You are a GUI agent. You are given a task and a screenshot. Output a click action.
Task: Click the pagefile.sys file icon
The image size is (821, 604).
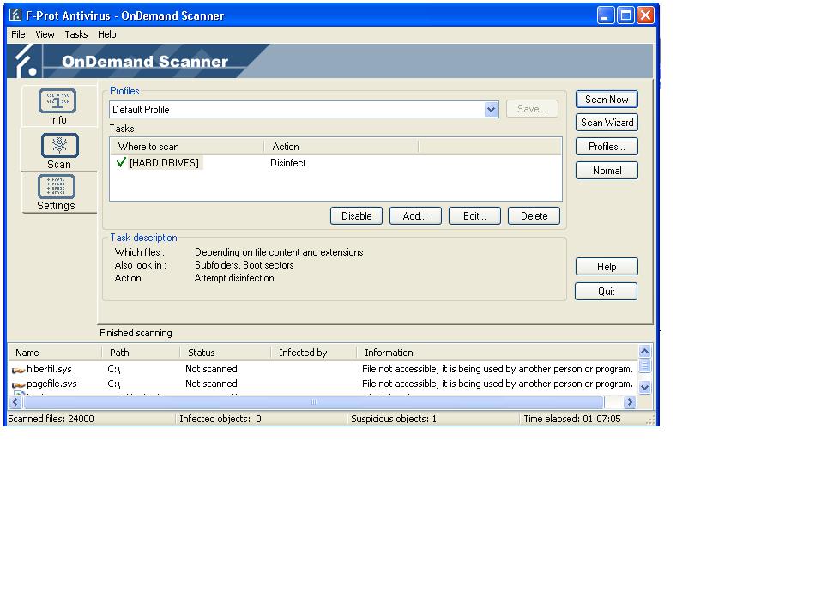(18, 384)
